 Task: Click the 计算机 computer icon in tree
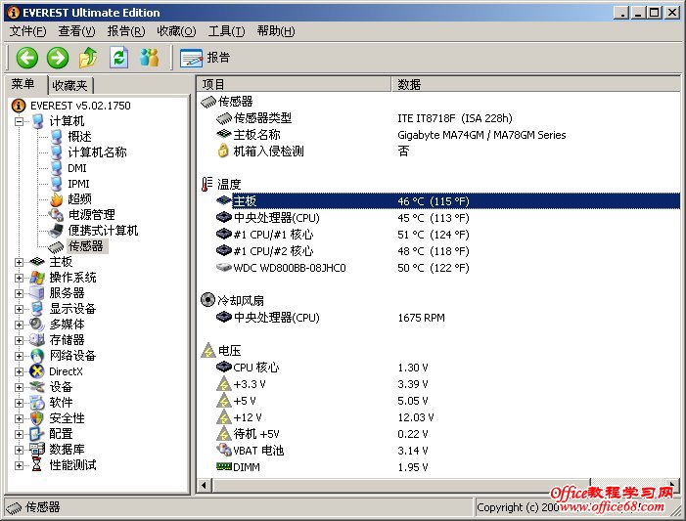[37, 121]
